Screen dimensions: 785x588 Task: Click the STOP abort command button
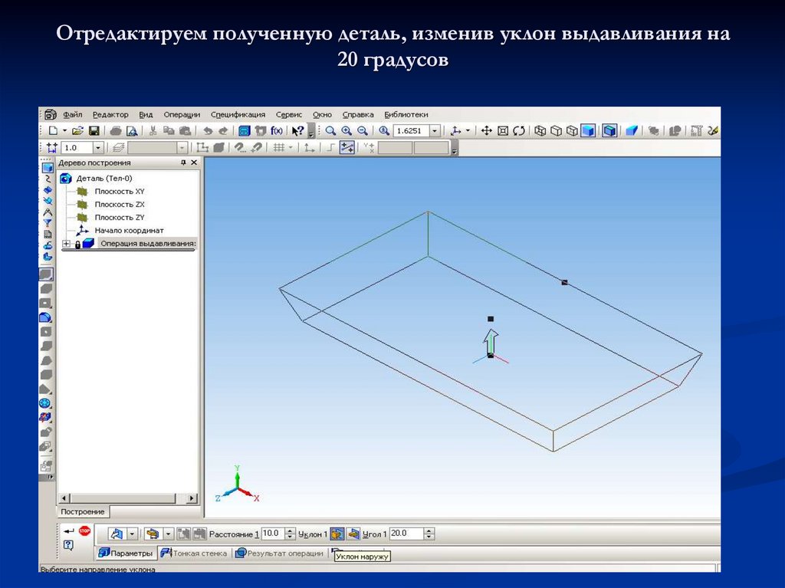point(84,531)
